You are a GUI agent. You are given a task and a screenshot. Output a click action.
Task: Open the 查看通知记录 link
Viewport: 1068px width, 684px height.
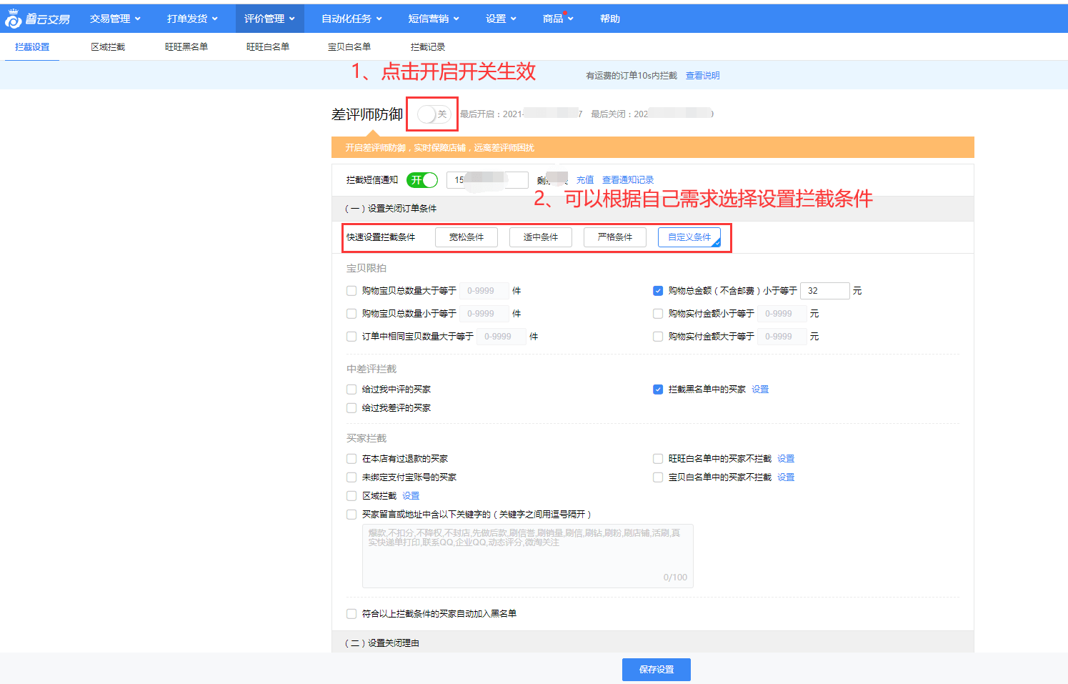pyautogui.click(x=628, y=180)
